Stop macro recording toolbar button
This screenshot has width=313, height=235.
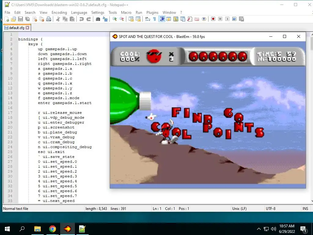(x=220, y=19)
